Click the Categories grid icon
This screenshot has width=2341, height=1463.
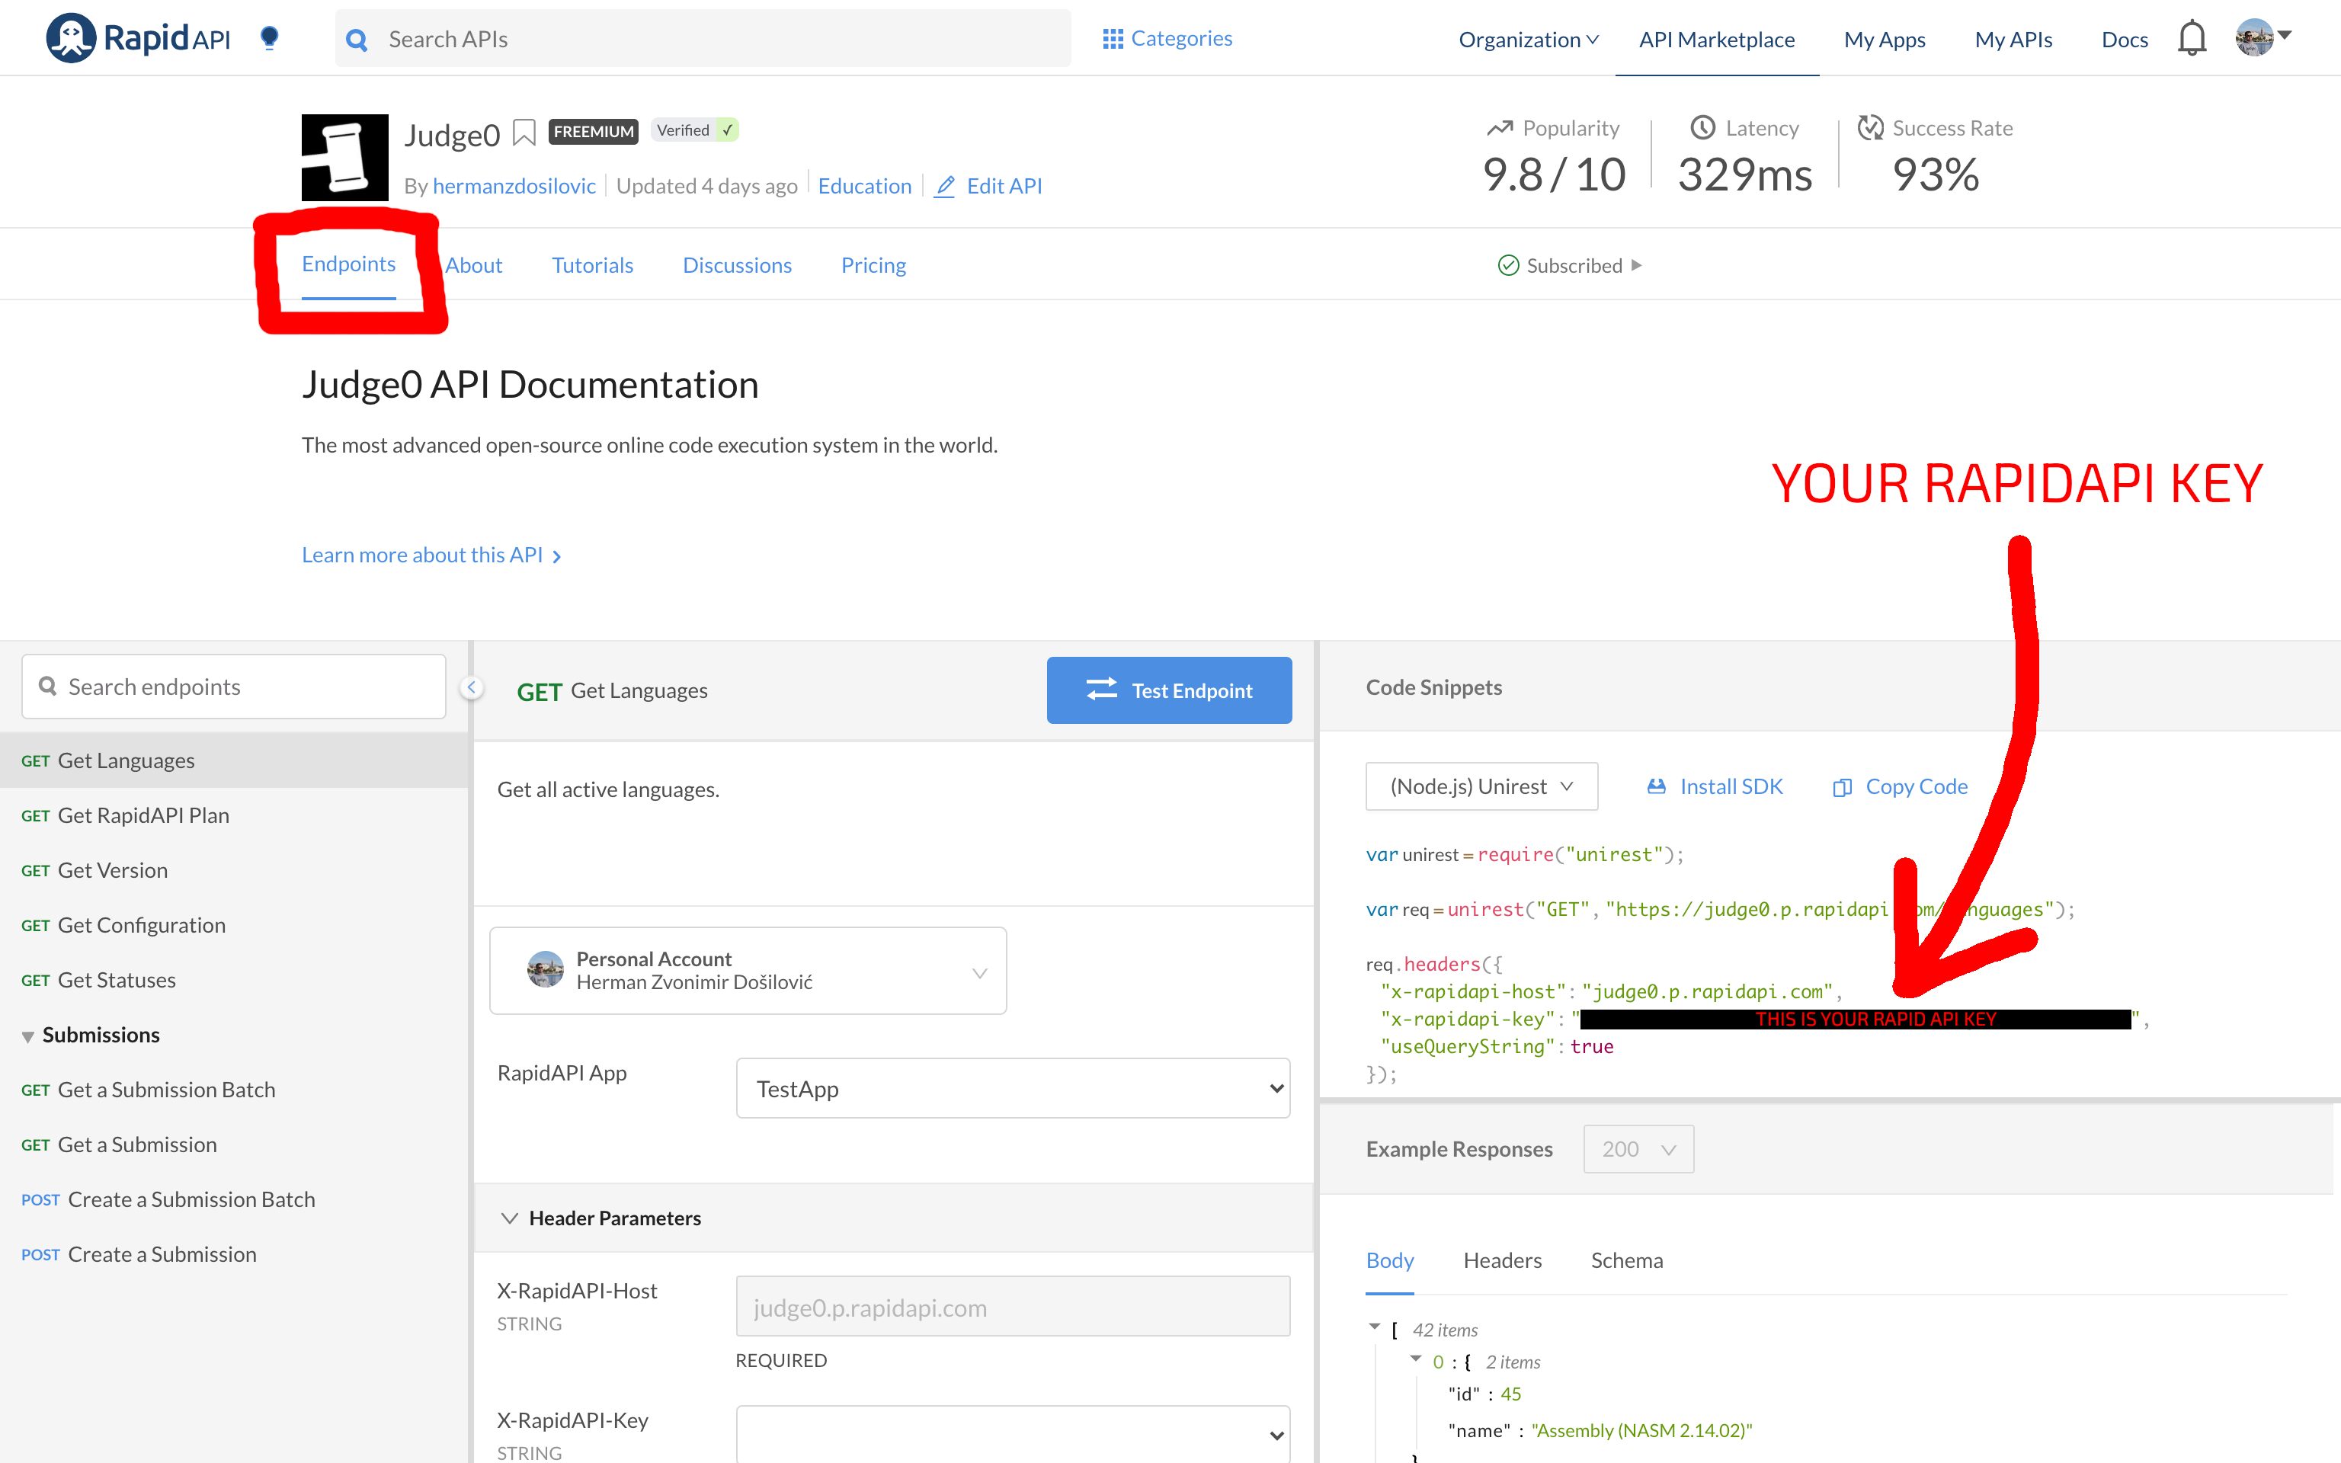point(1113,39)
